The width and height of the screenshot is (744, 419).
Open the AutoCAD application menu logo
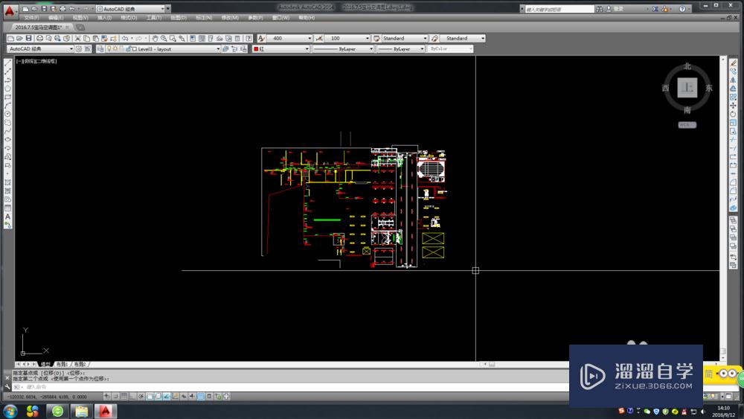click(10, 10)
